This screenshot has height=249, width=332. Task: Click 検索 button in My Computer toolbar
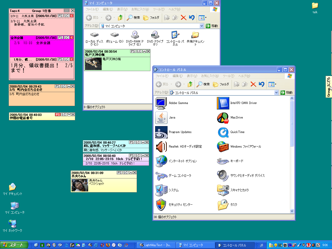(133, 18)
